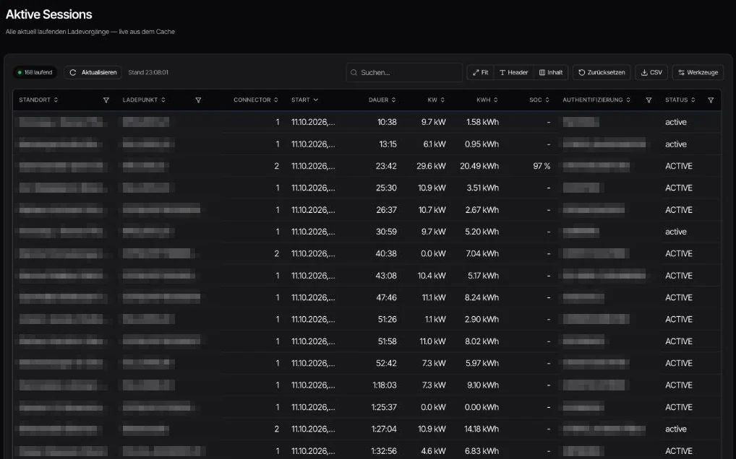This screenshot has width=736, height=459.
Task: Select the Aktive Sessions page title
Action: 49,14
